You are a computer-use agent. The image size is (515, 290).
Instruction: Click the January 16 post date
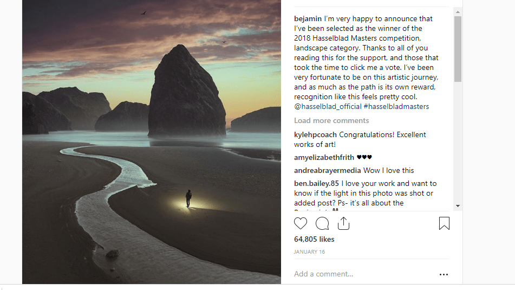click(x=309, y=252)
